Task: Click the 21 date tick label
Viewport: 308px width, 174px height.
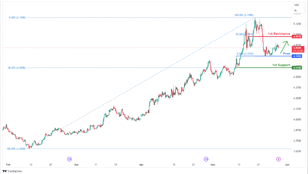Action: tap(258, 165)
